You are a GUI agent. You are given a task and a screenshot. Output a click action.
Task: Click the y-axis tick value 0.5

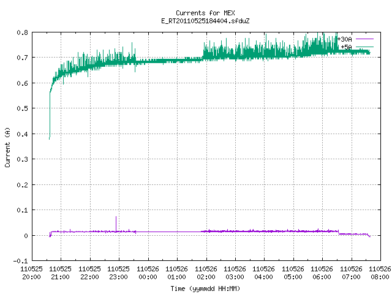pyautogui.click(x=22, y=108)
